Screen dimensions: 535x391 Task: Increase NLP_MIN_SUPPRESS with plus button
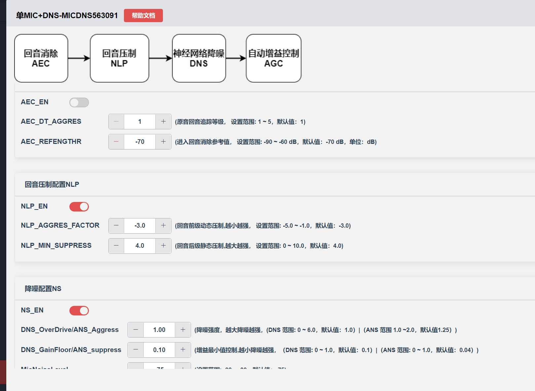(x=163, y=246)
